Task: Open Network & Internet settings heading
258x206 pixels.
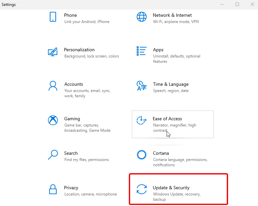Action: pos(172,15)
